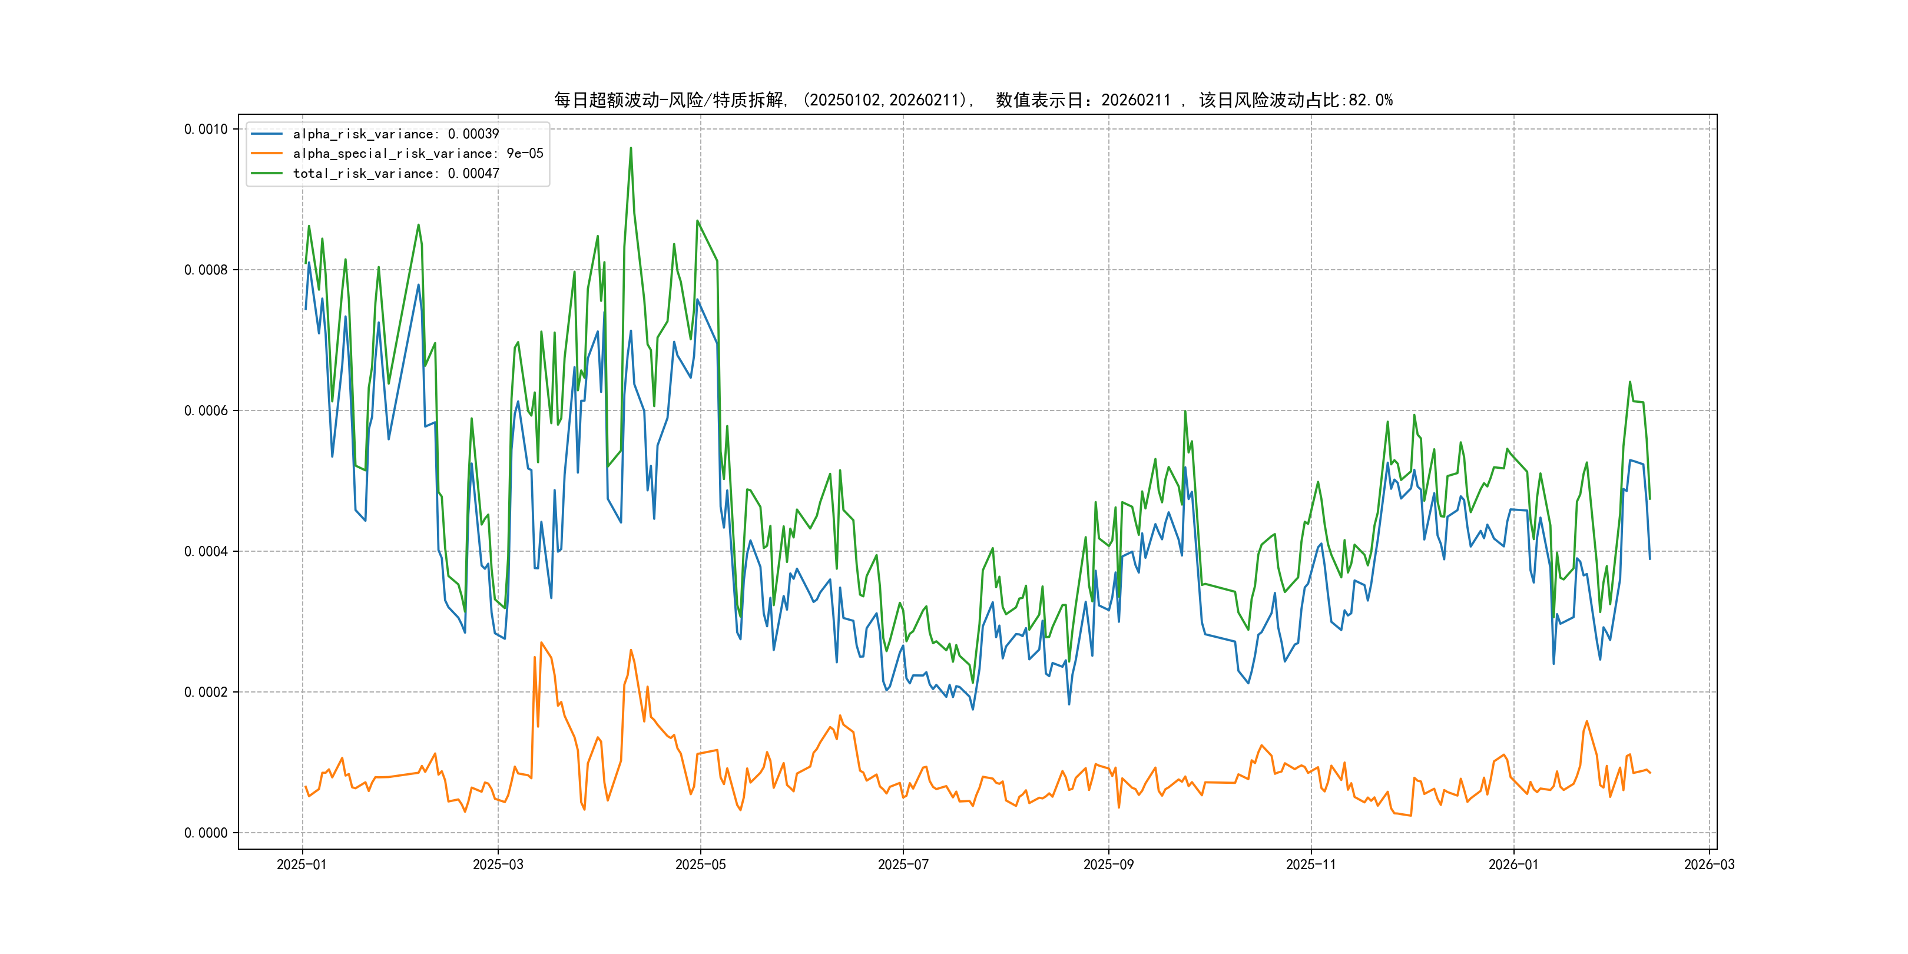The width and height of the screenshot is (1908, 954).
Task: Click the alpha_risk_variance: 0.00039 legend label
Action: click(x=396, y=134)
